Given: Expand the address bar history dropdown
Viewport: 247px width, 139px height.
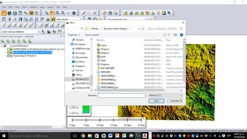Looking at the screenshot, I should [x=139, y=29].
